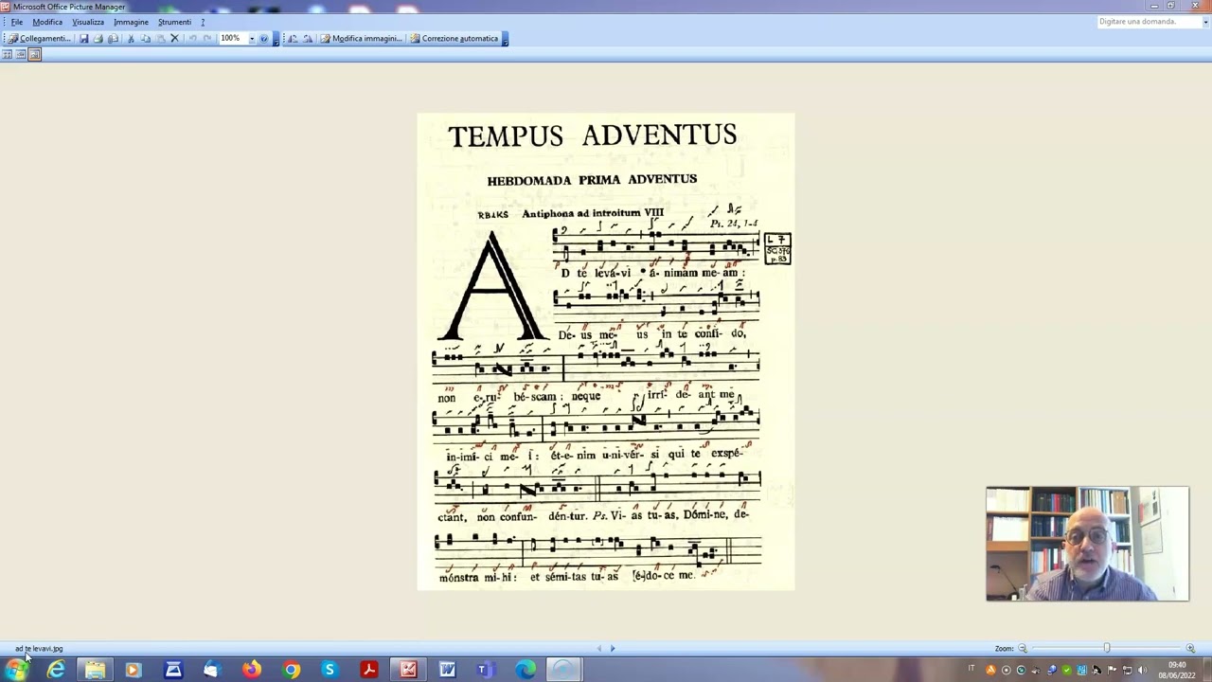Click the Tempus Adventus score image

606,351
